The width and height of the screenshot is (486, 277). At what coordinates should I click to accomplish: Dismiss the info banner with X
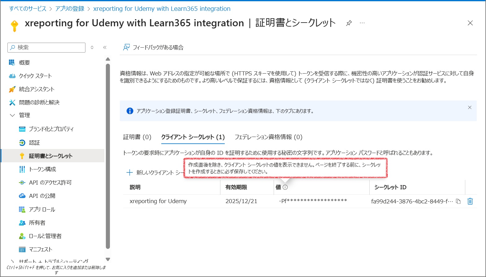click(x=470, y=107)
